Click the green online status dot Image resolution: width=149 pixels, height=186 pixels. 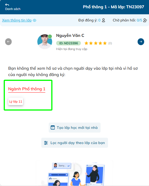coord(50,36)
